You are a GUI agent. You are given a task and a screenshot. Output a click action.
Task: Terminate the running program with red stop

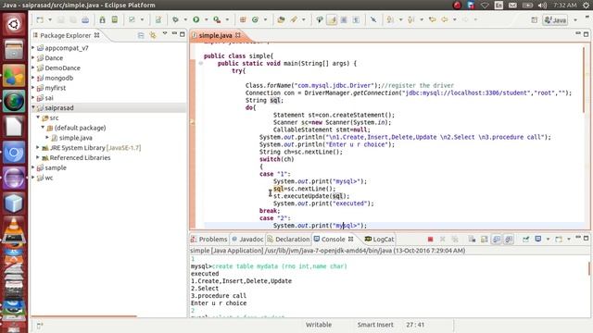click(x=430, y=239)
